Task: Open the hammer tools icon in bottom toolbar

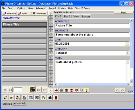Action: coord(18,98)
